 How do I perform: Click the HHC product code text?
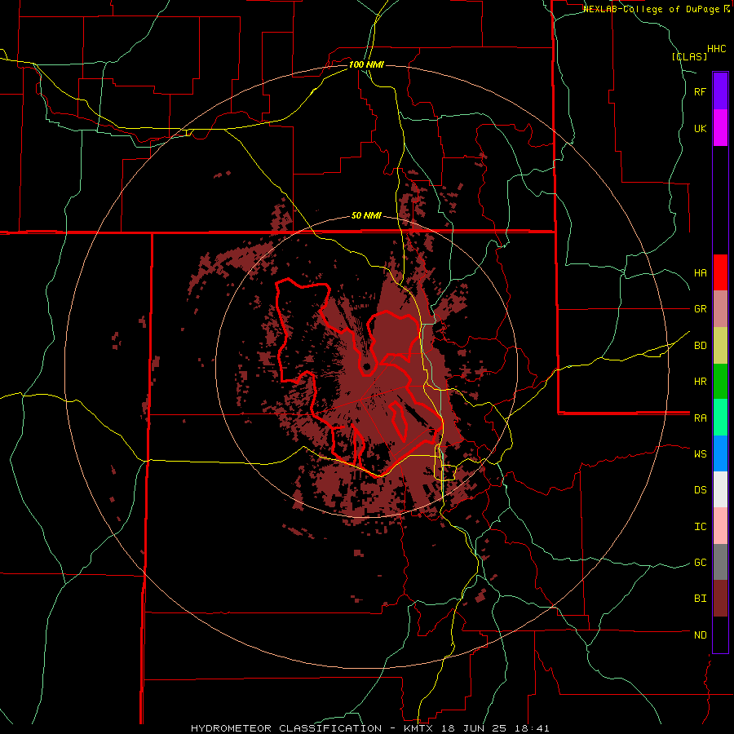pos(716,49)
